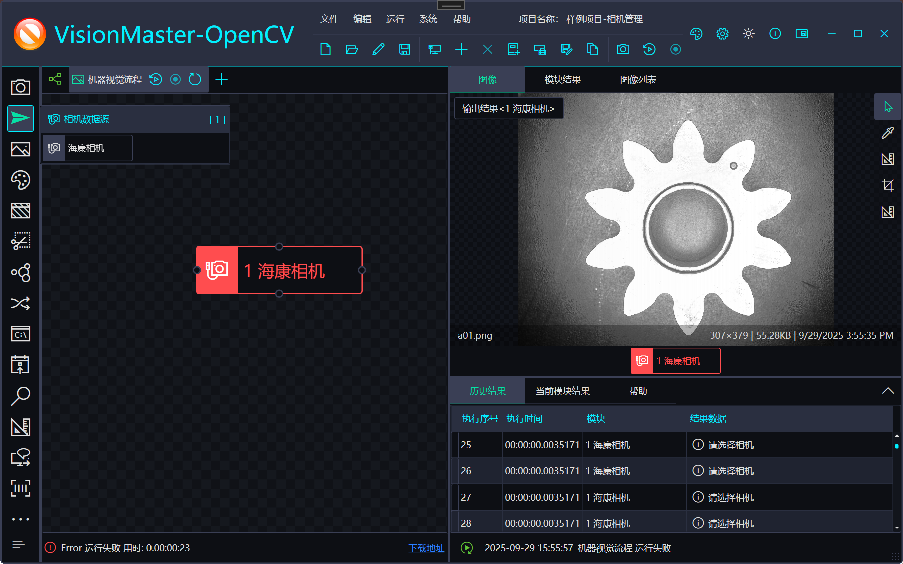
Task: Reset the 机器视觉流程 flow with the refresh icon
Action: coord(195,79)
